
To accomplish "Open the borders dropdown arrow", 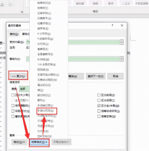I will tap(14, 5).
